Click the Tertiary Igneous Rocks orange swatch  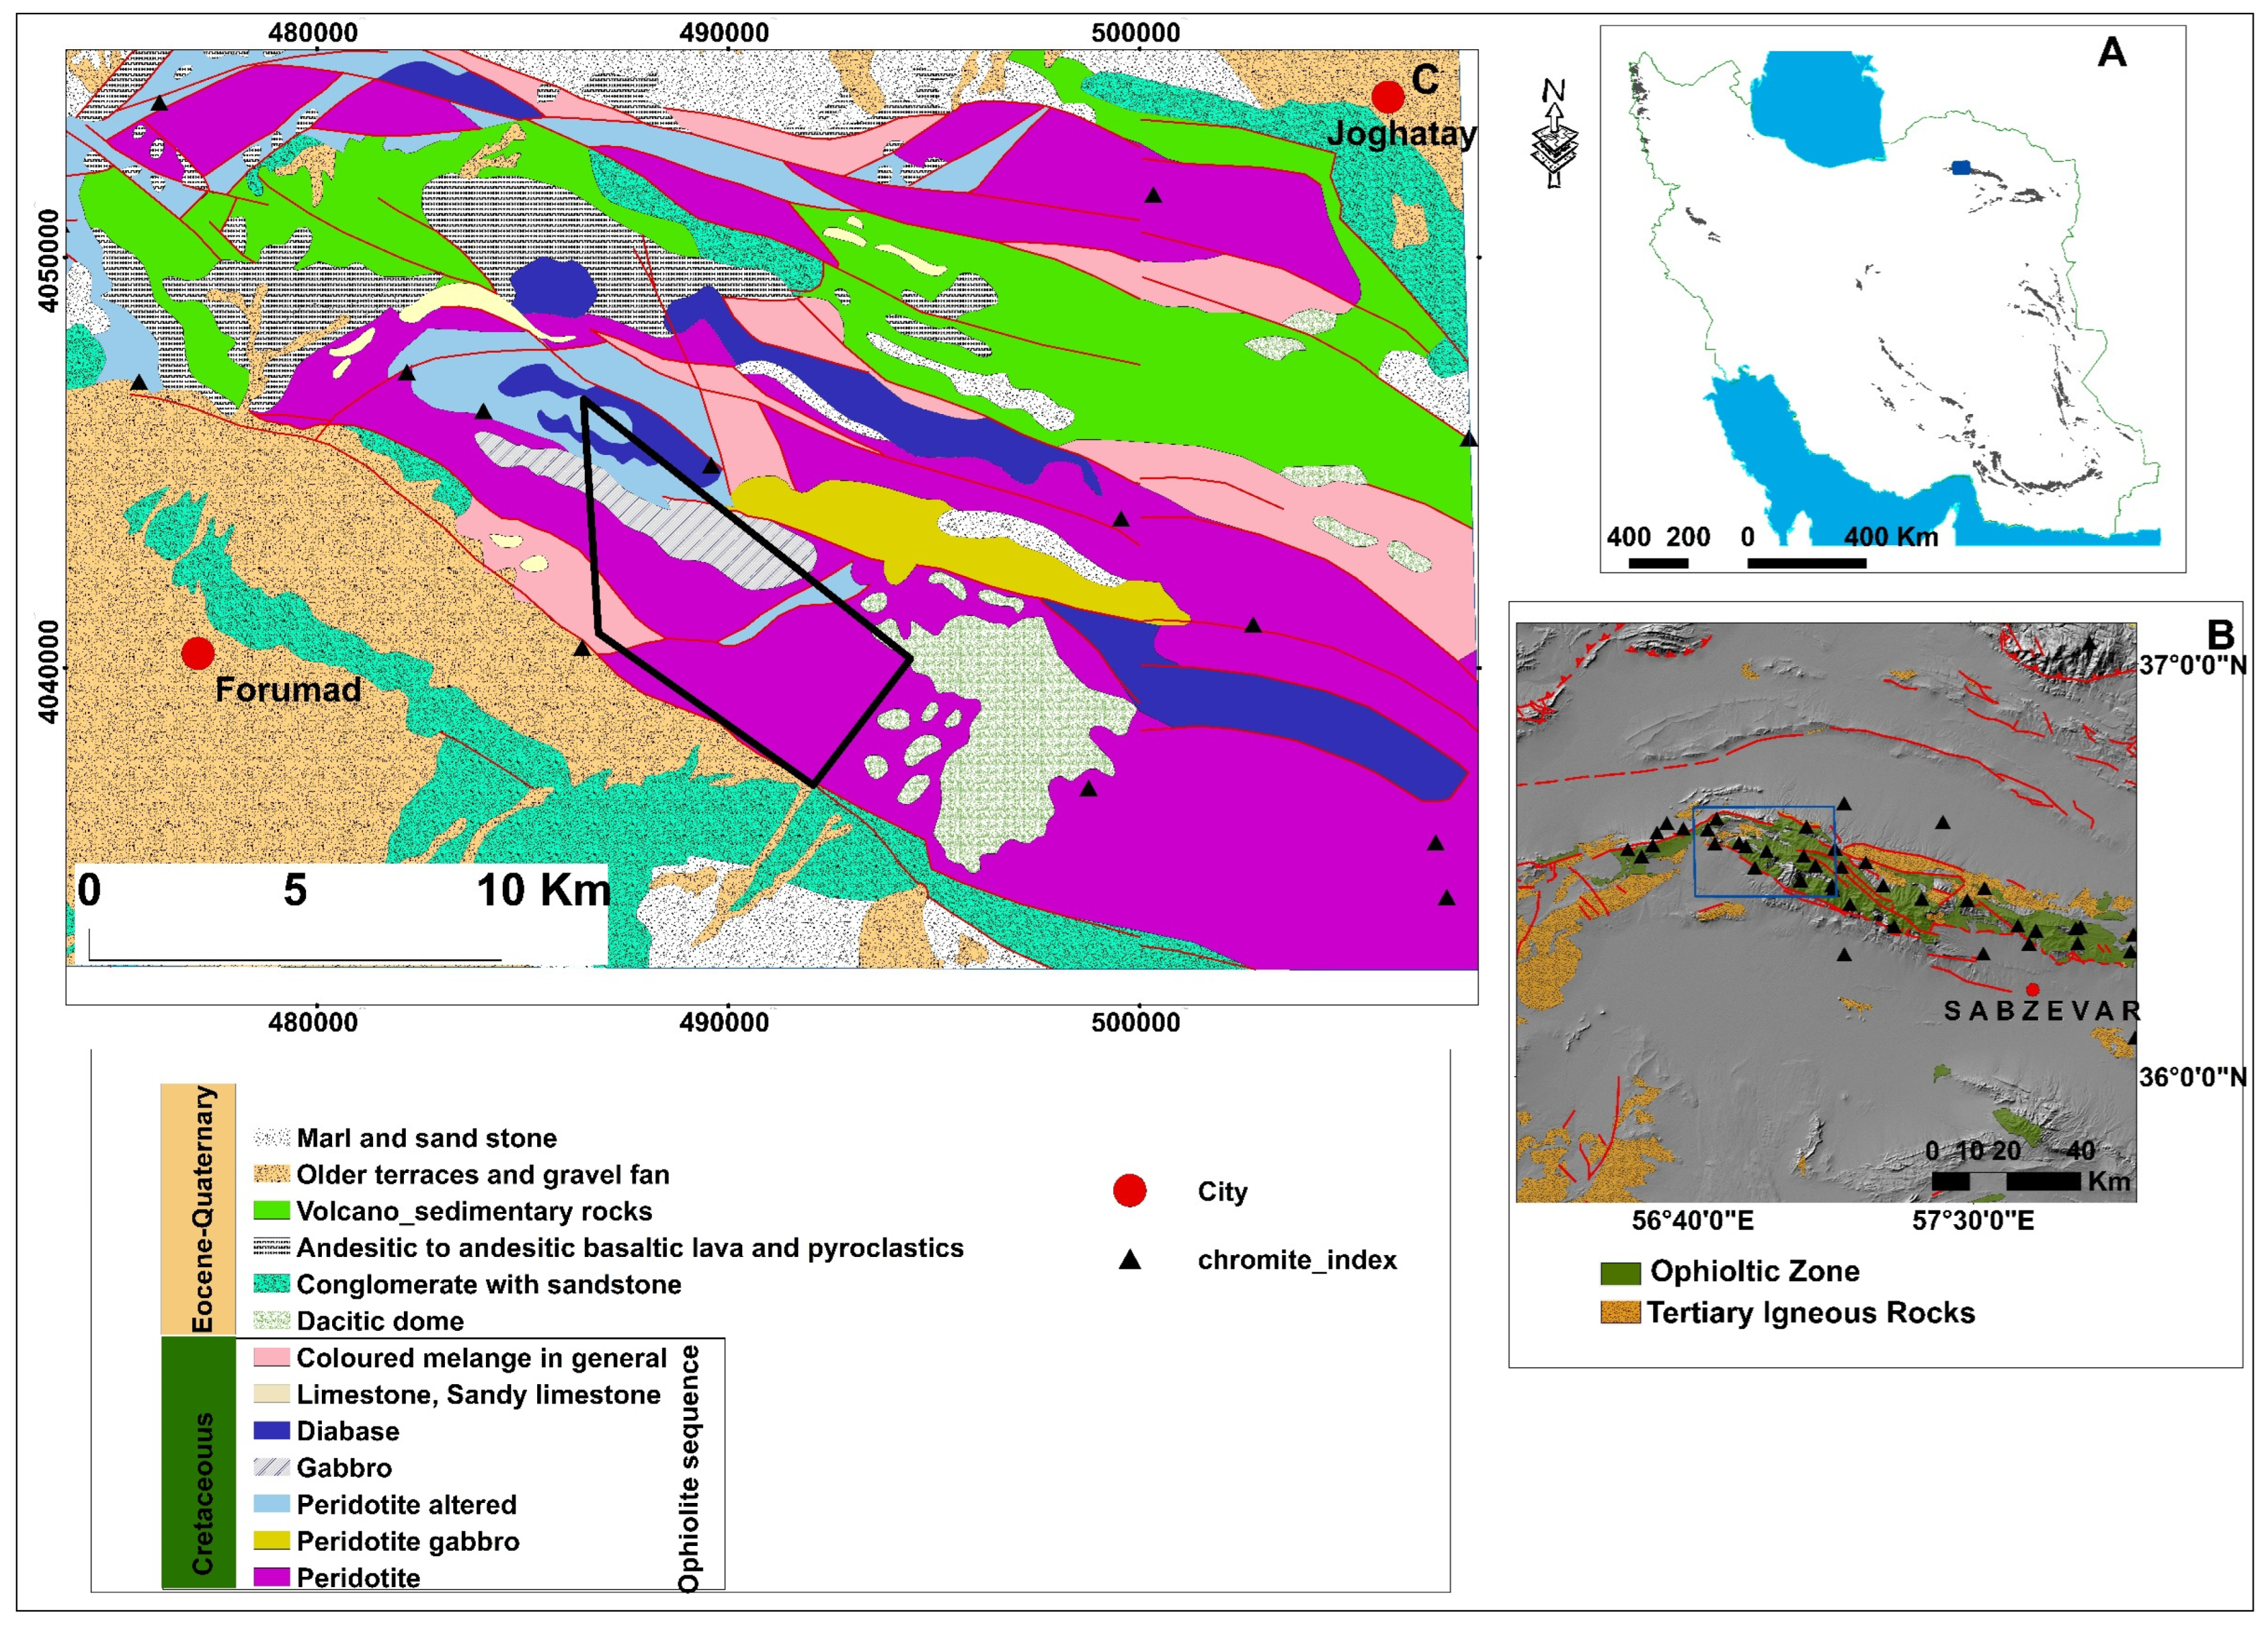coord(1620,1312)
